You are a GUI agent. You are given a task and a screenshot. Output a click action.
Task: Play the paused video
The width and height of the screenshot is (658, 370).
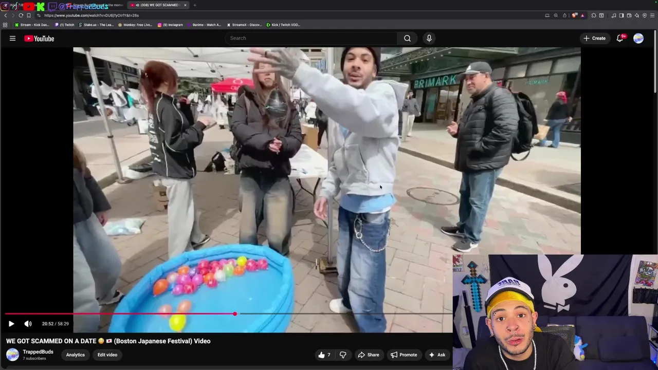pos(11,324)
